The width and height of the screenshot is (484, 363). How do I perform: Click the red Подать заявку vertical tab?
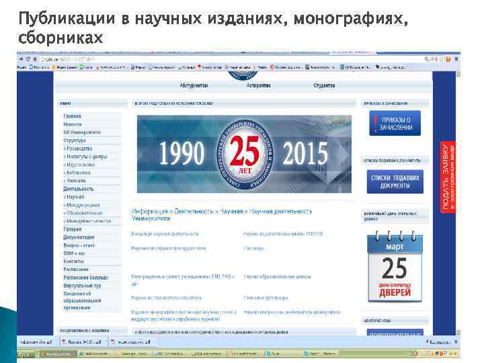[x=448, y=177]
